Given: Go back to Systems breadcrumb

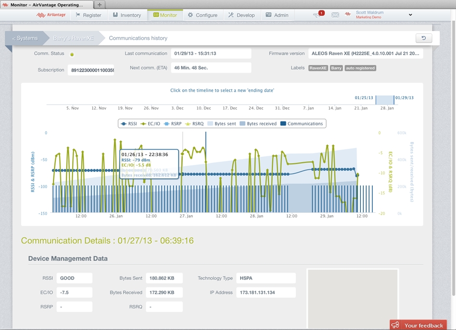Looking at the screenshot, I should pos(25,38).
